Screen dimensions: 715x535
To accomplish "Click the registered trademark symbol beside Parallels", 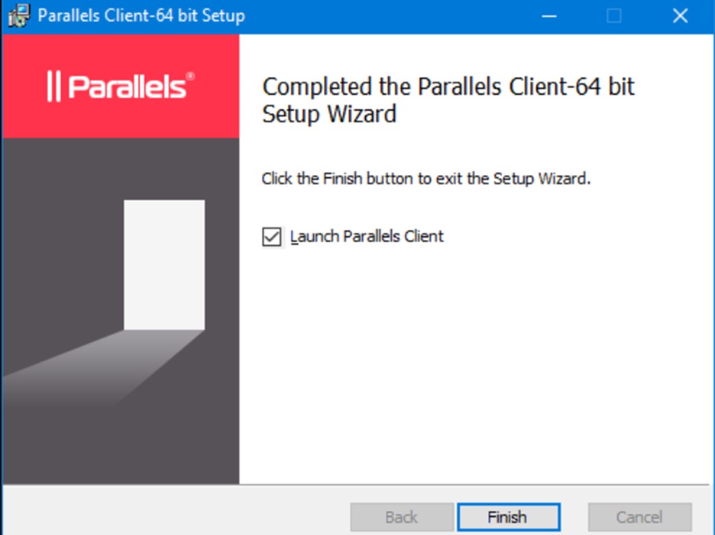I will [191, 76].
